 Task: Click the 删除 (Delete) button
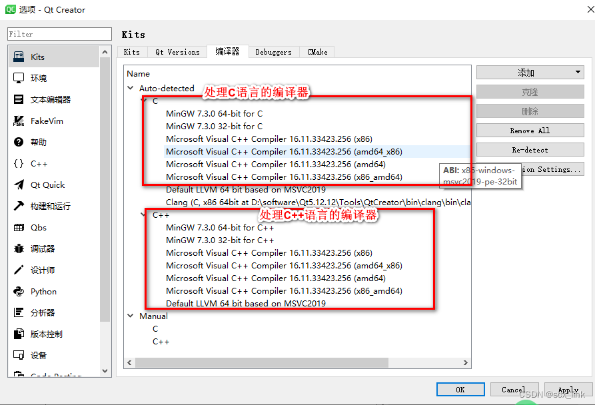530,111
